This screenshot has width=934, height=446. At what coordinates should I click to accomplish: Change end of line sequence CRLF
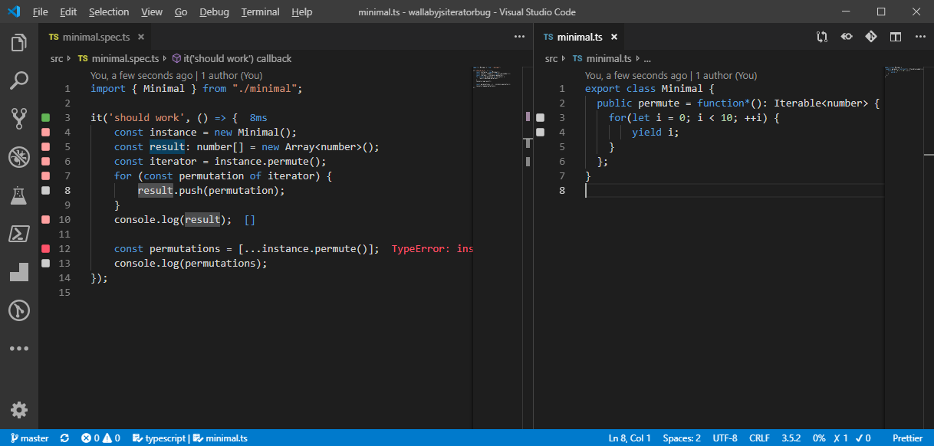pos(759,438)
